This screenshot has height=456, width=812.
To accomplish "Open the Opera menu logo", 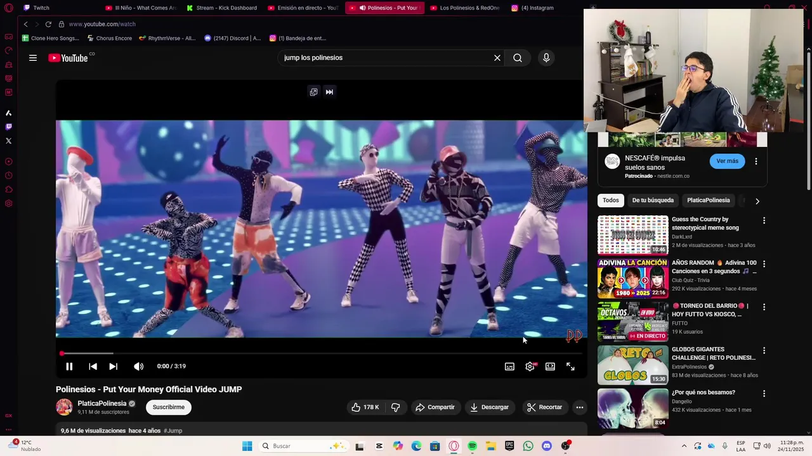I will coord(8,8).
